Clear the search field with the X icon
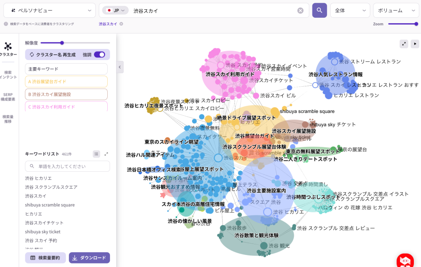Screen dimensions: 421x267 300,11
